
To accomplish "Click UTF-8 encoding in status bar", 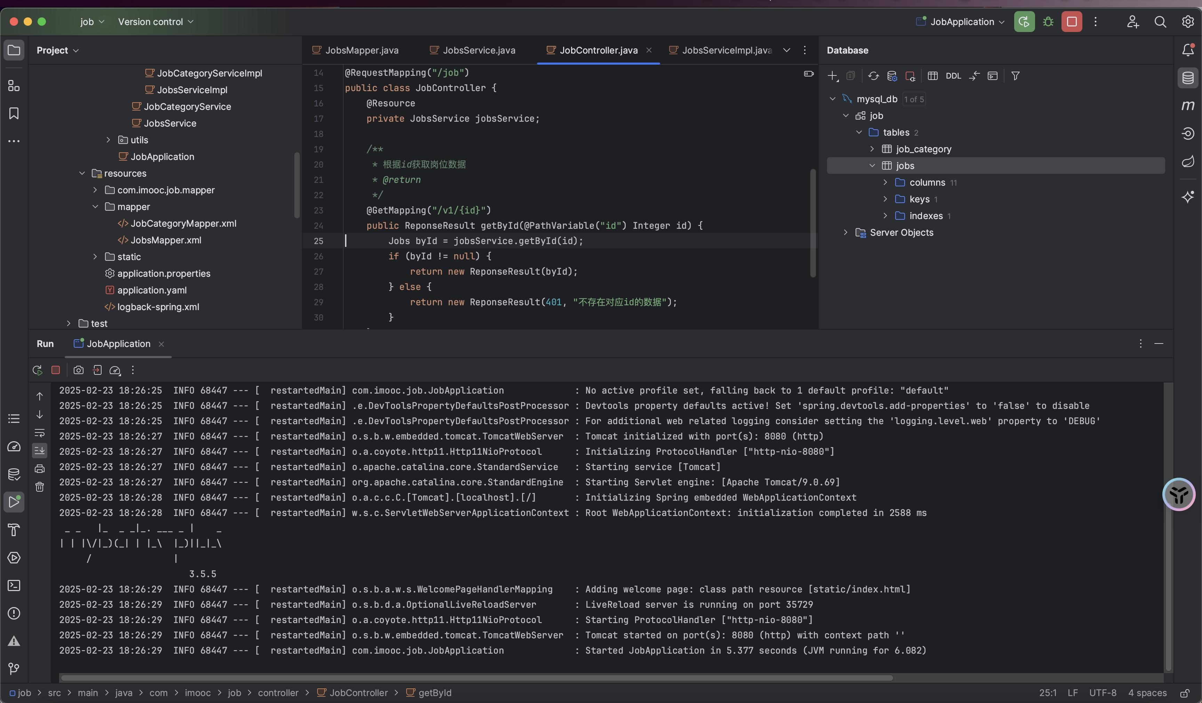I will click(x=1103, y=693).
